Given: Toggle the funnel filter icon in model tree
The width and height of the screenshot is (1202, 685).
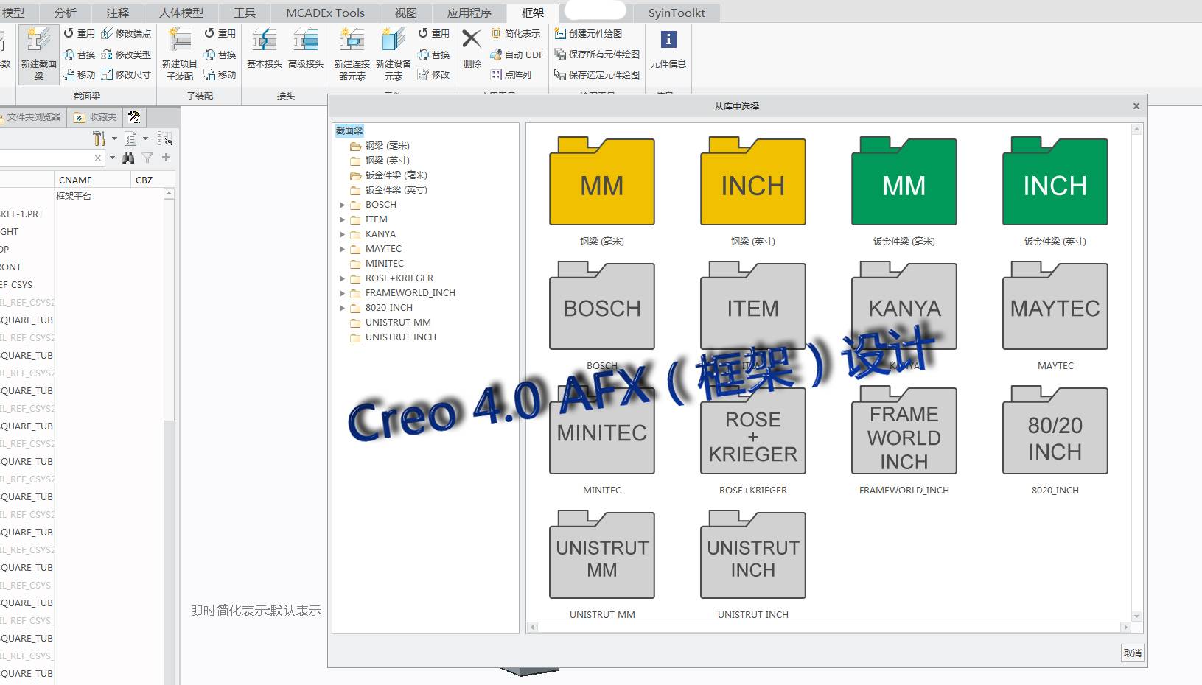Looking at the screenshot, I should click(x=147, y=158).
